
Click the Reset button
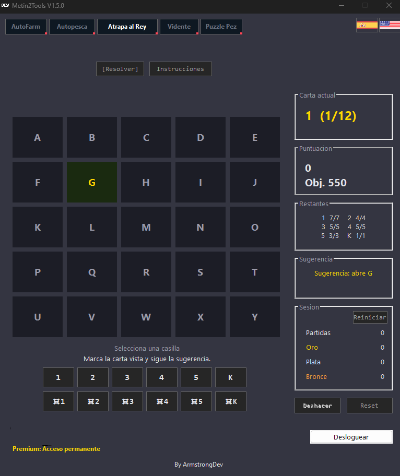coord(370,406)
